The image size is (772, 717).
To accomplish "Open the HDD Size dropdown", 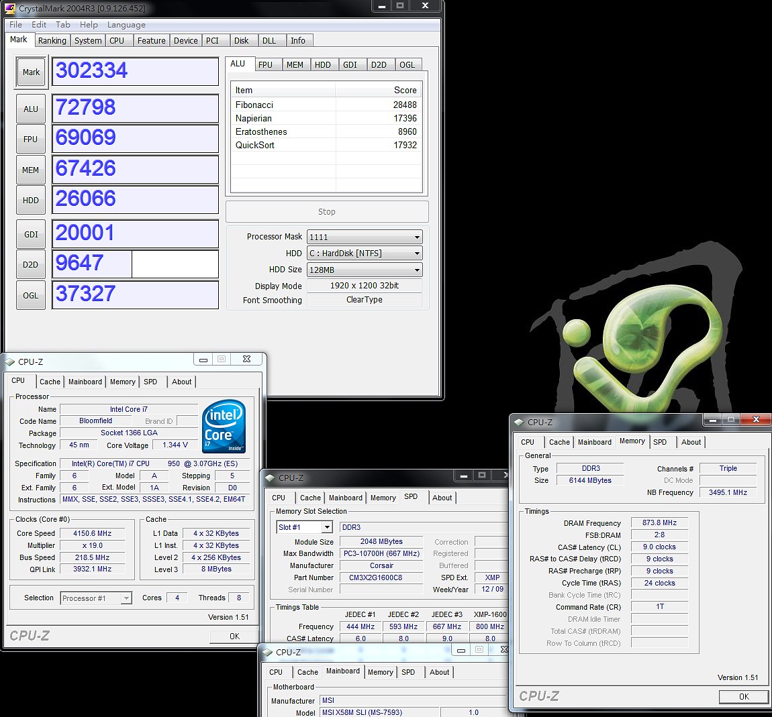I will 365,270.
